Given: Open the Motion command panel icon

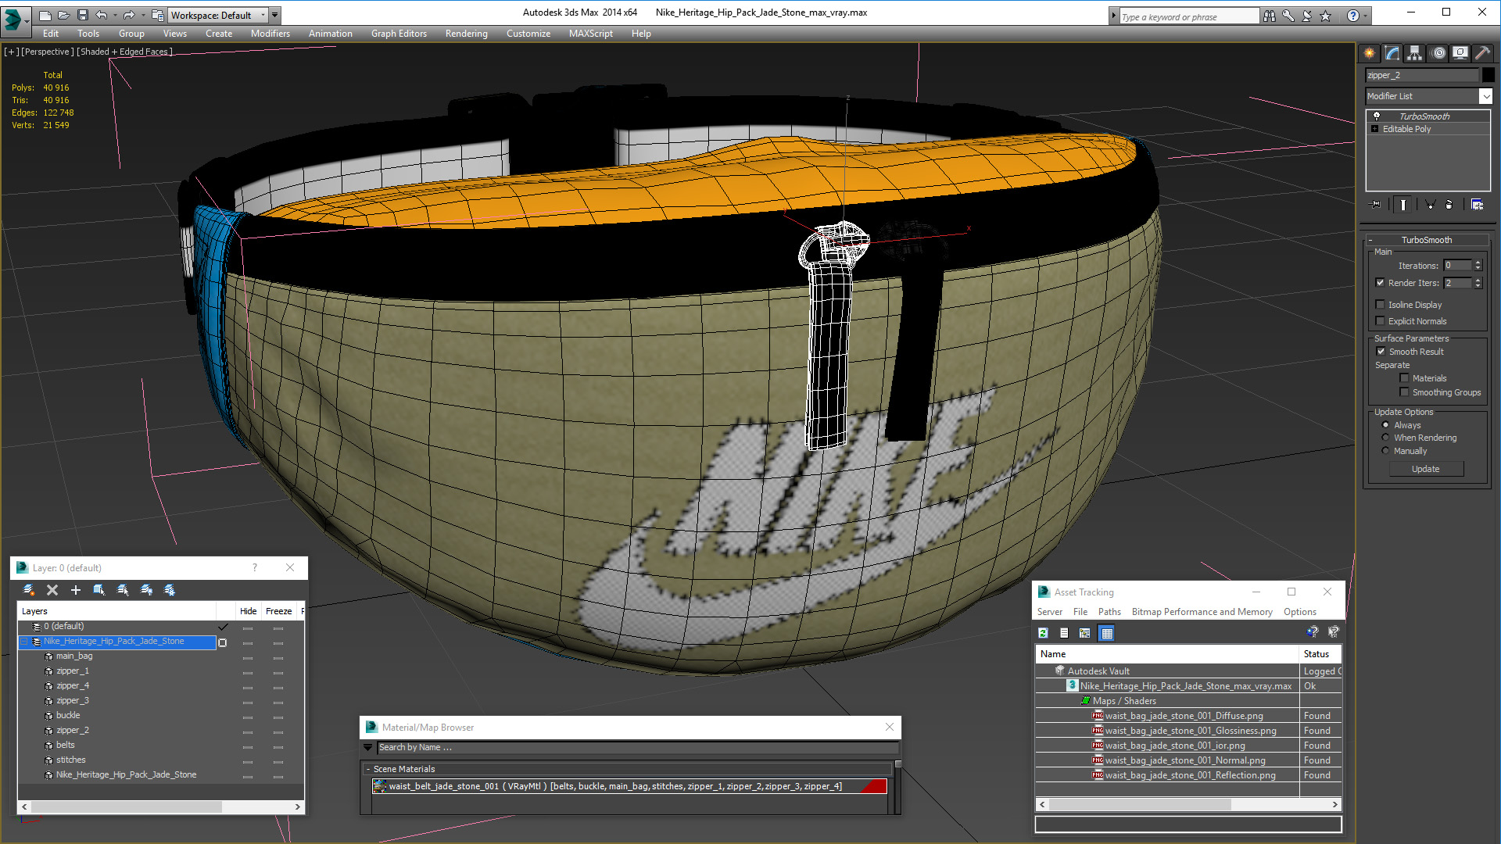Looking at the screenshot, I should [x=1438, y=53].
